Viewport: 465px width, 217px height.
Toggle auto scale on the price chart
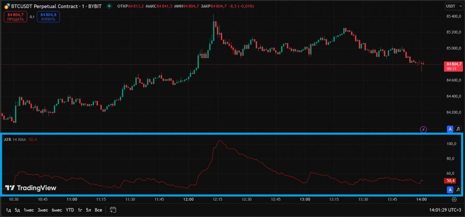[450, 129]
